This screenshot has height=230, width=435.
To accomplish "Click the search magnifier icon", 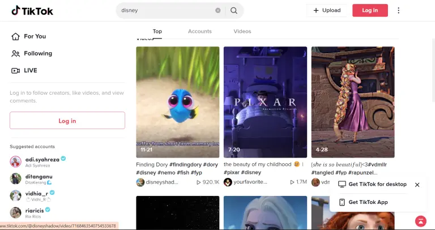I will [x=234, y=10].
